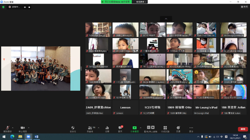
Task: Pause the recording in top indicator
Action: coord(25,7)
